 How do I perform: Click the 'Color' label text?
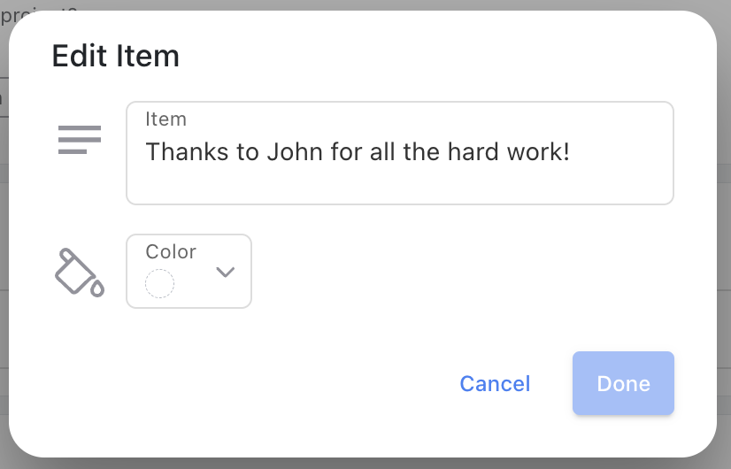pyautogui.click(x=171, y=251)
